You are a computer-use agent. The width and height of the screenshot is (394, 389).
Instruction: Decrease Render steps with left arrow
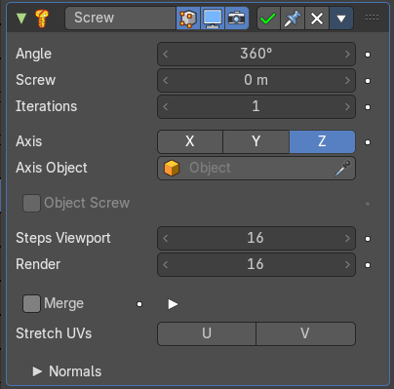pyautogui.click(x=166, y=264)
